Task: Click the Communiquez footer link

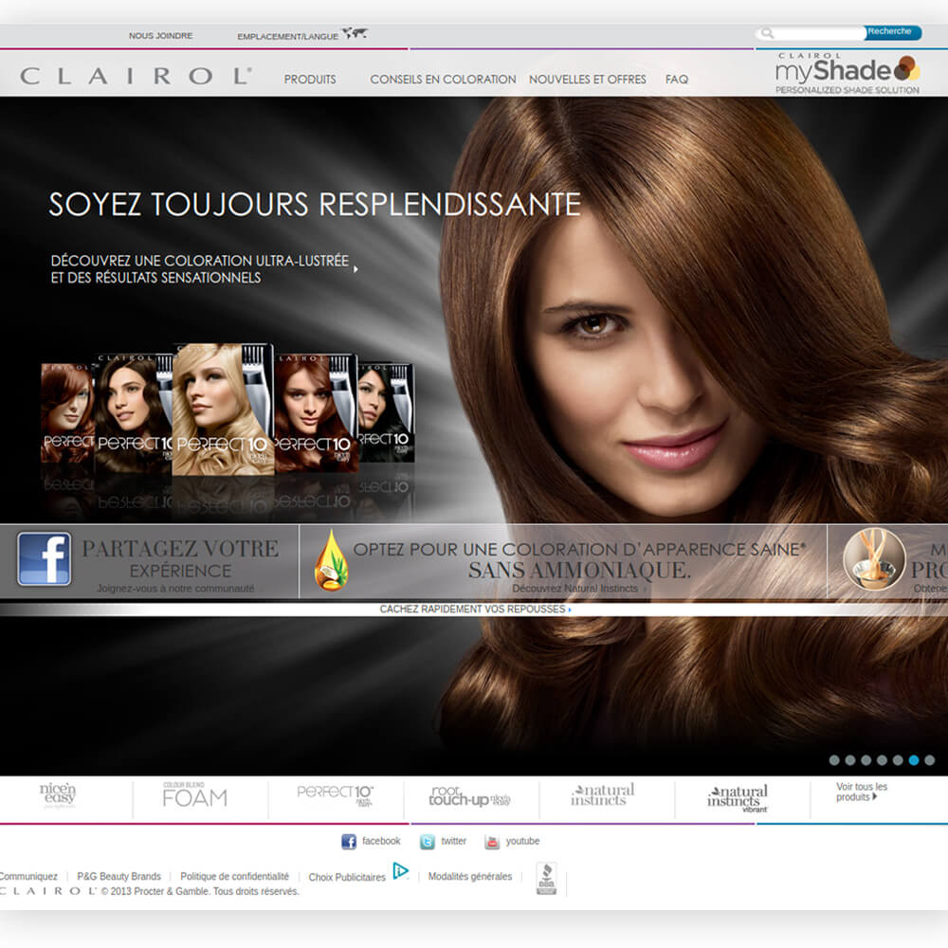Action: click(x=28, y=876)
